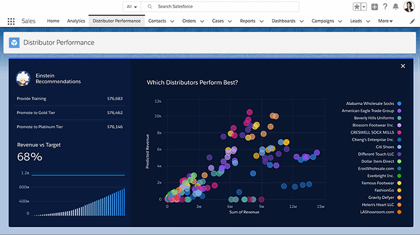420x235 pixels.
Task: Open the Leads tab
Action: [x=356, y=21]
